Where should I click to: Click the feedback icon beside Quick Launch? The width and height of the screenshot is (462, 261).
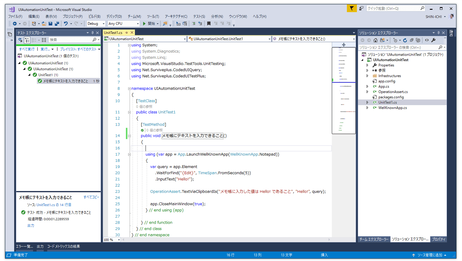point(361,8)
